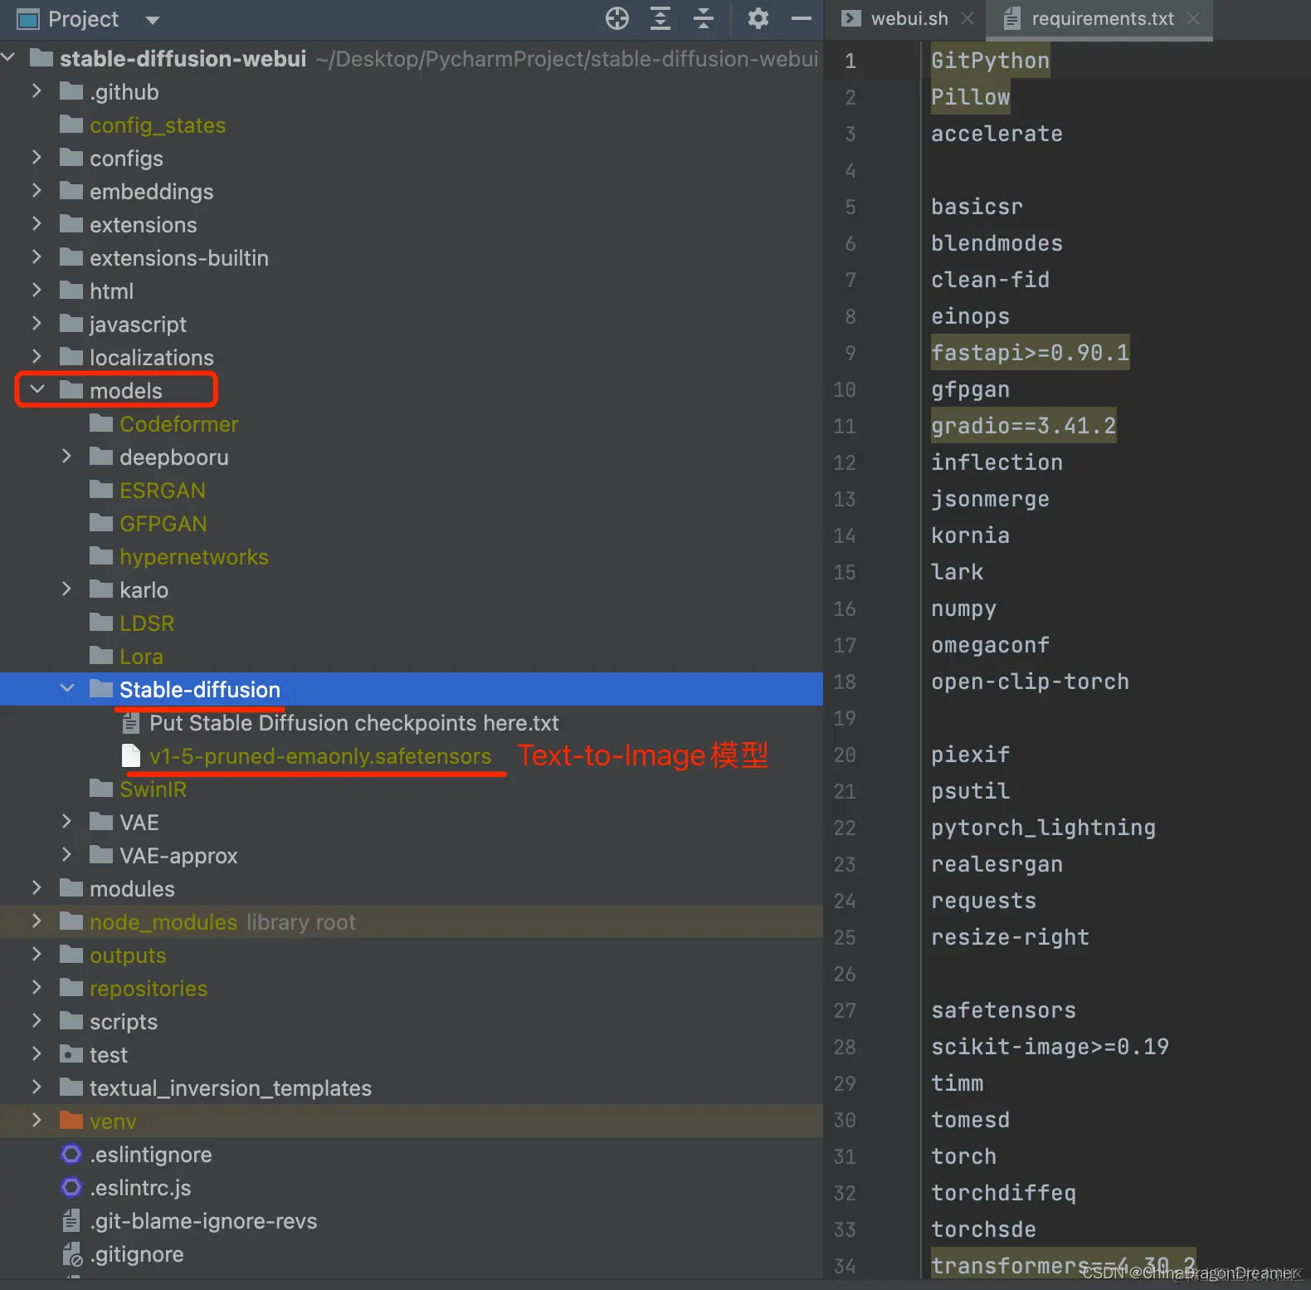
Task: Click the pytorch_lightning line
Action: [x=1043, y=828]
